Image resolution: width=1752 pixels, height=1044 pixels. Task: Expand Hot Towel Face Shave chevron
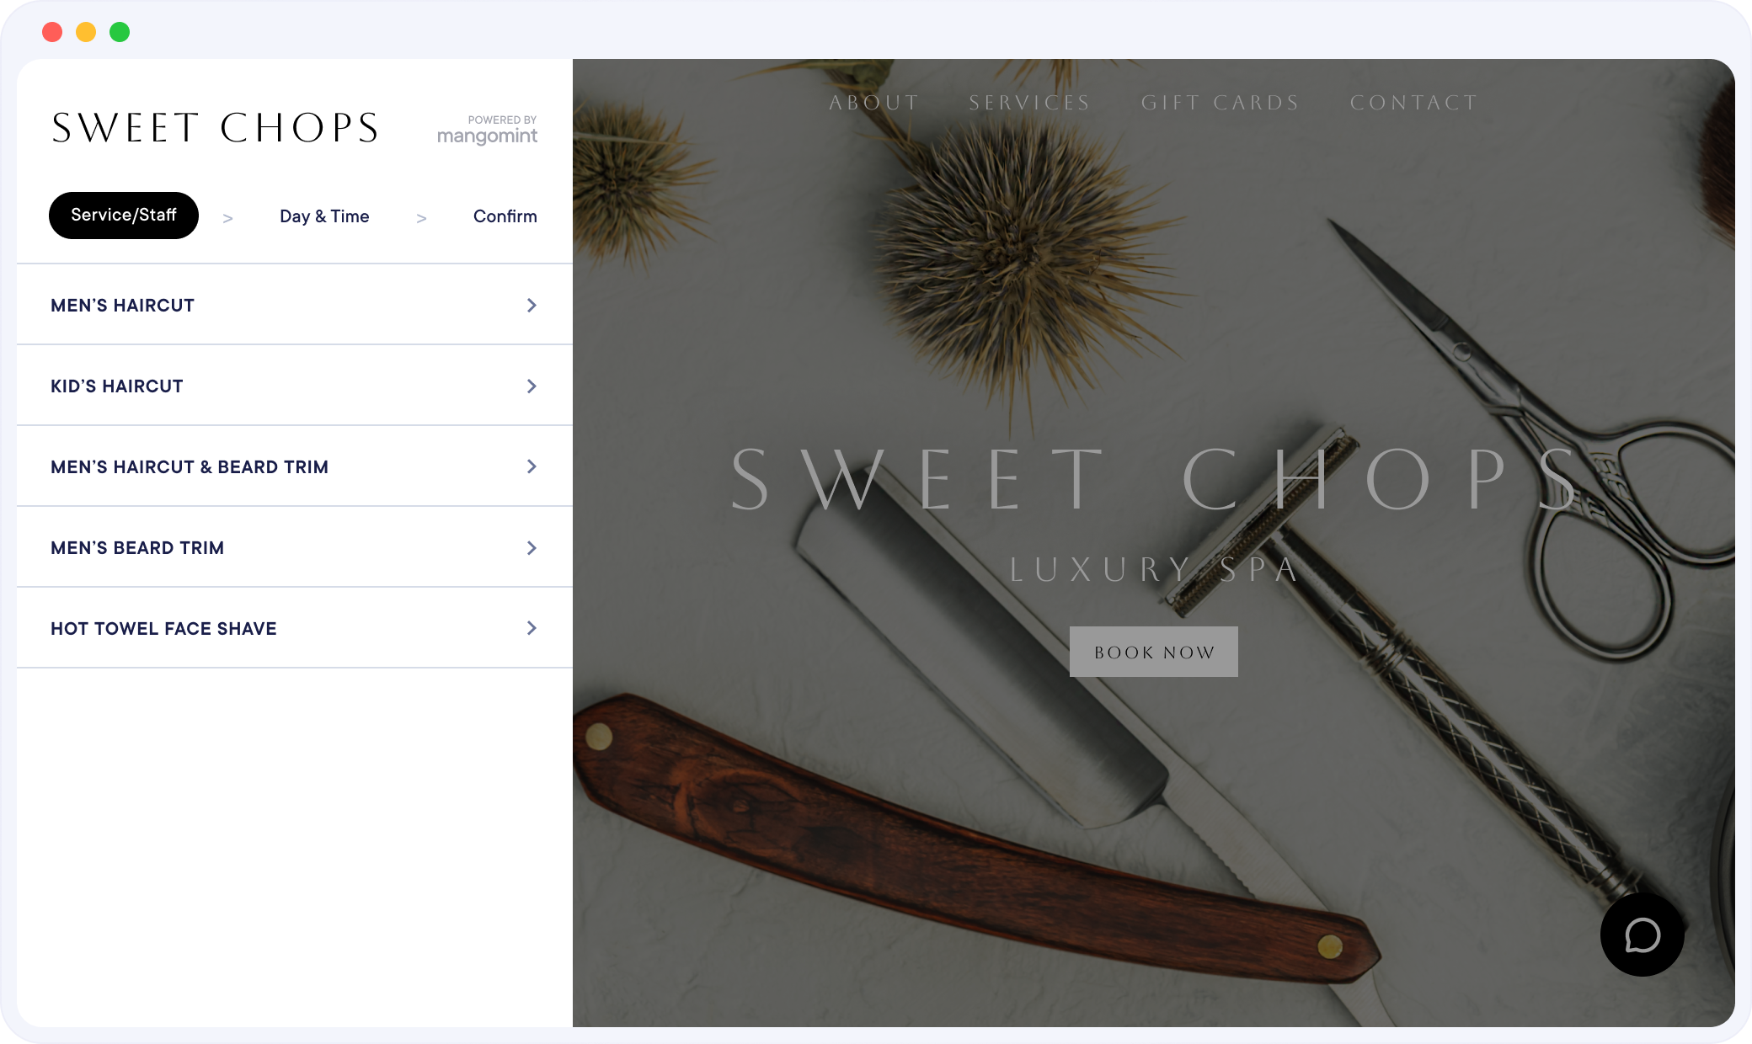click(x=531, y=628)
